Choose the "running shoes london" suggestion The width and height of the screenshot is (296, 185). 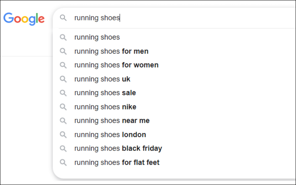(x=110, y=135)
